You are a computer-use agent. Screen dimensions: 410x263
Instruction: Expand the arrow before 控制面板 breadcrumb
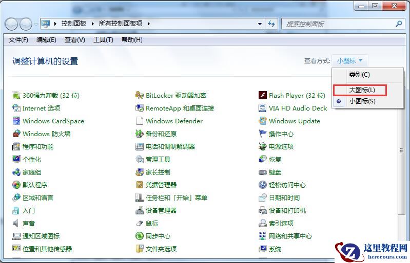[55, 24]
